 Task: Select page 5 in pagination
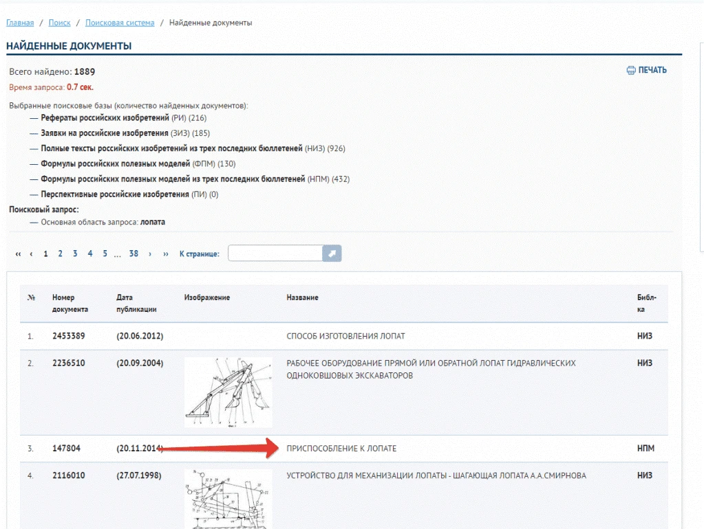tap(105, 254)
